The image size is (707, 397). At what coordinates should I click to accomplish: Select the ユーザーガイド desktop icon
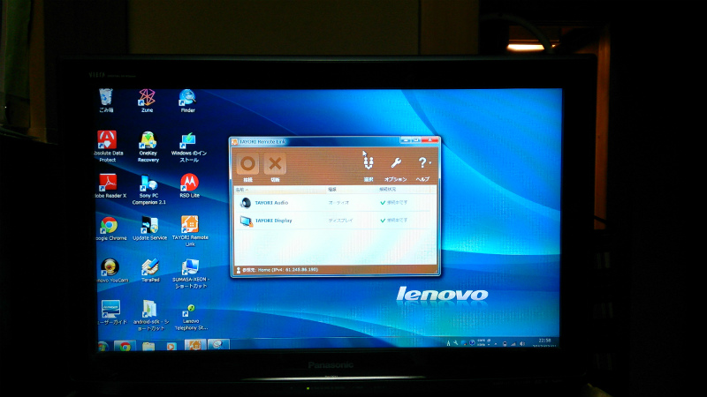coord(111,312)
